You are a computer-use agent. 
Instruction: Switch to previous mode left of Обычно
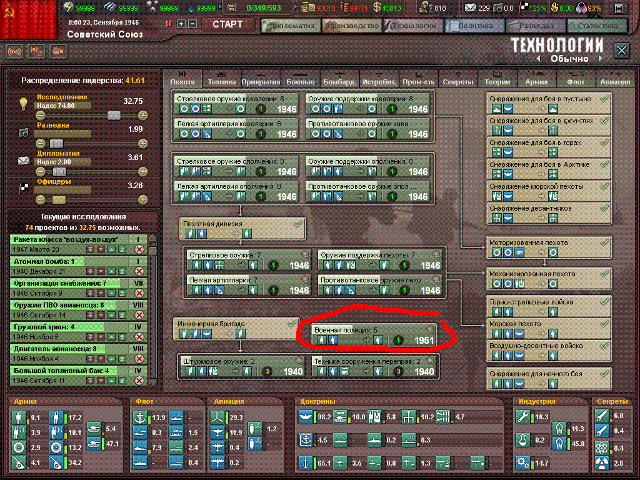pos(537,59)
